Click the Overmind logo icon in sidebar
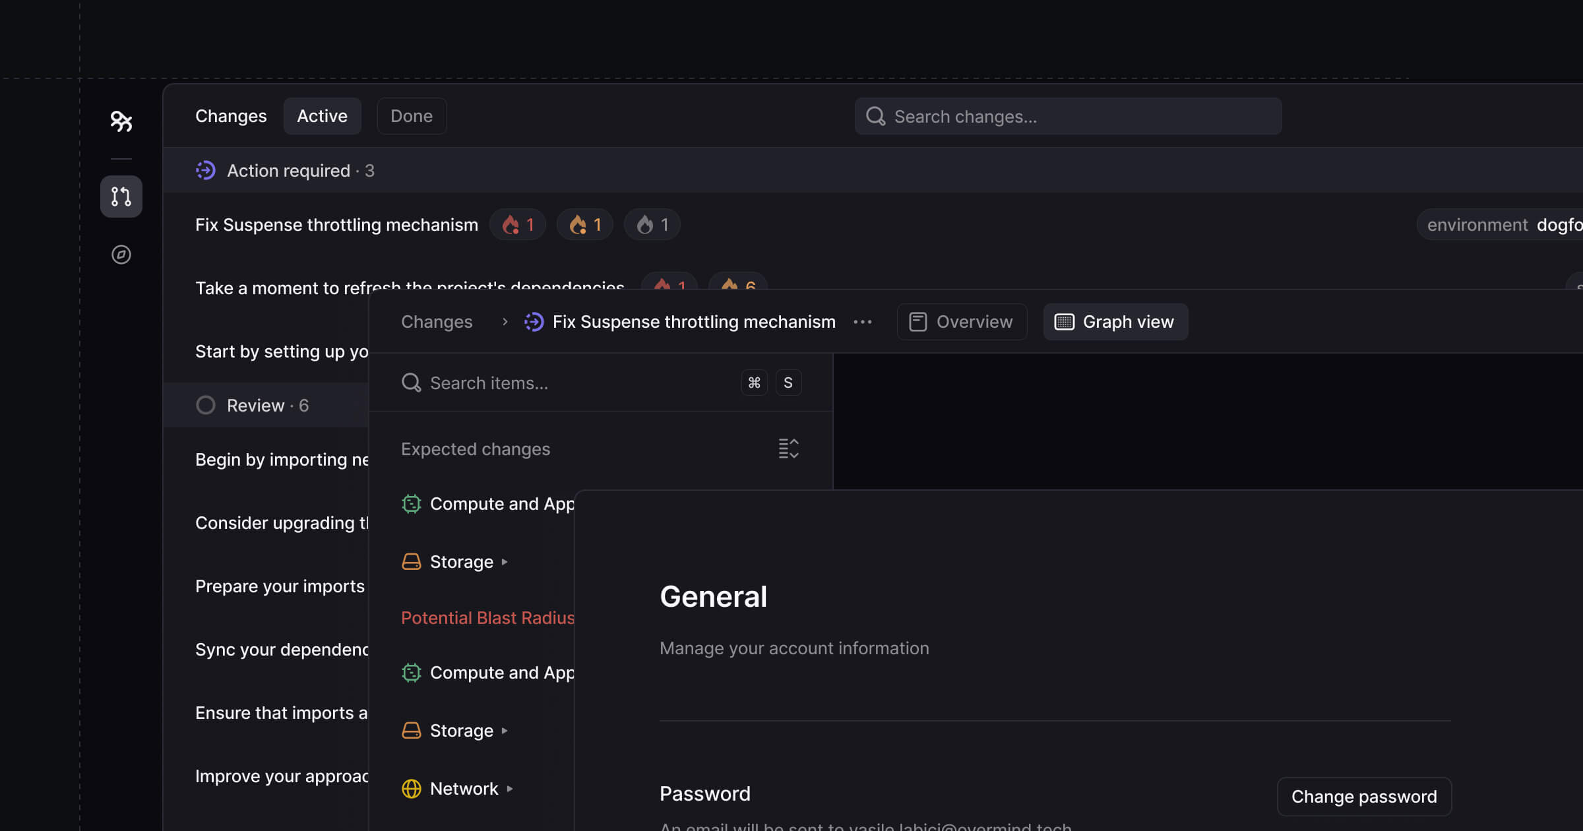The height and width of the screenshot is (831, 1583). click(121, 121)
